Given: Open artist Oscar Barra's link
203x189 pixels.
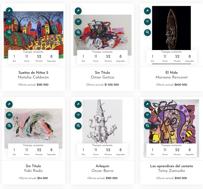Looking at the screenshot, I should click(102, 171).
